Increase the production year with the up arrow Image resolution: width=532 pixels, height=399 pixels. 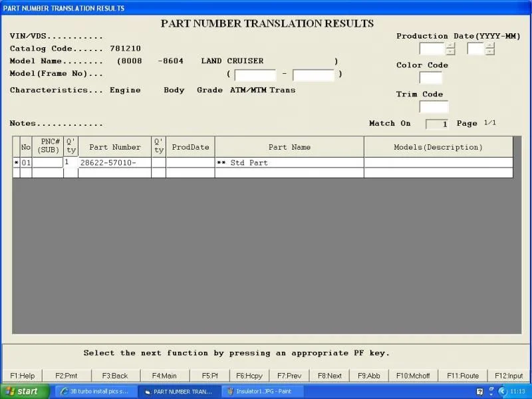click(x=451, y=45)
